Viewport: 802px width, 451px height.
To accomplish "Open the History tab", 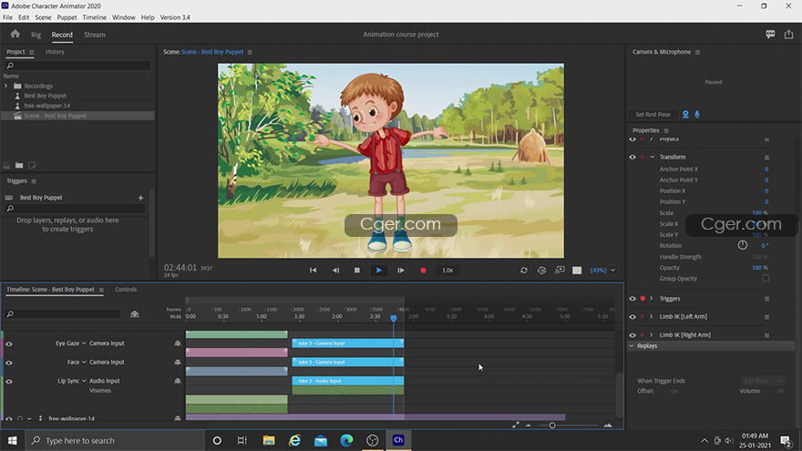I will click(x=55, y=52).
